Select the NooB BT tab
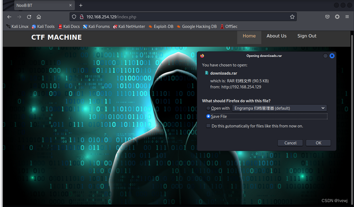 point(44,5)
